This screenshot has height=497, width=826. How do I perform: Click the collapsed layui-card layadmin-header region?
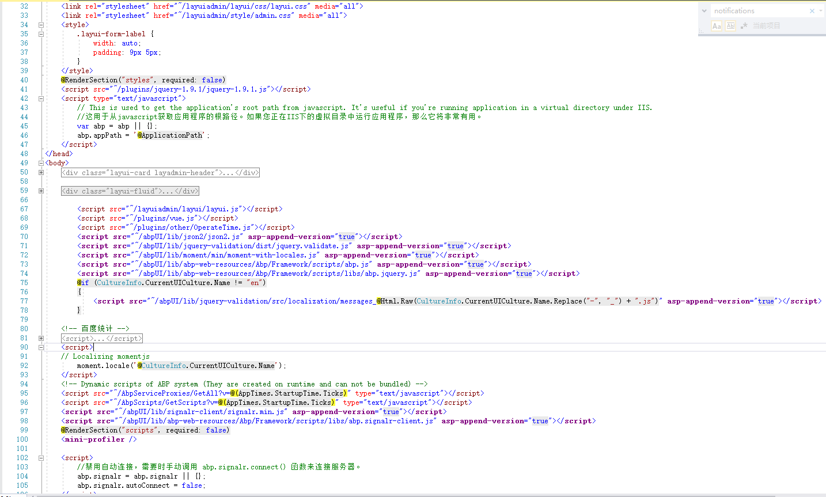161,172
